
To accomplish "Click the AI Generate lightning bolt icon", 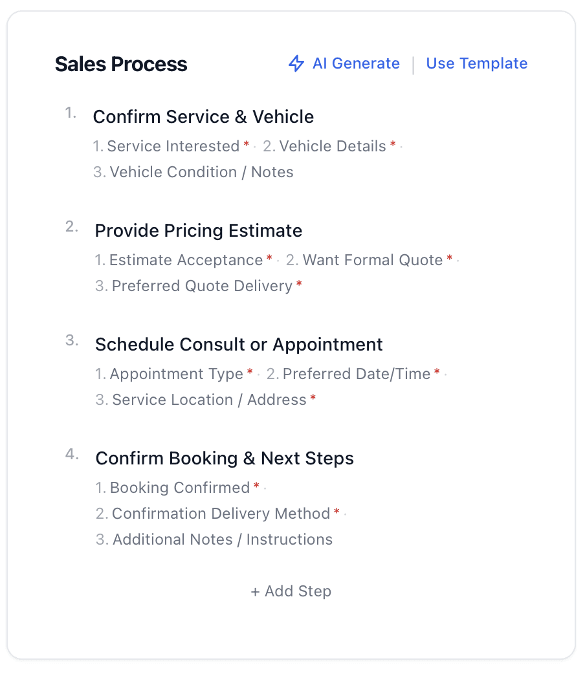I will [x=296, y=63].
